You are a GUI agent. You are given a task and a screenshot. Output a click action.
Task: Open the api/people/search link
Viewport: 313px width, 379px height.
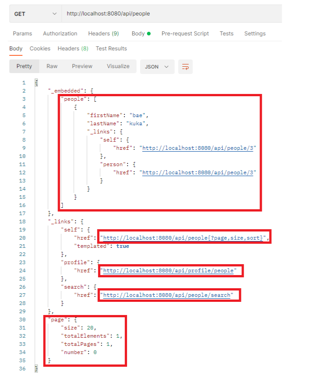click(166, 295)
